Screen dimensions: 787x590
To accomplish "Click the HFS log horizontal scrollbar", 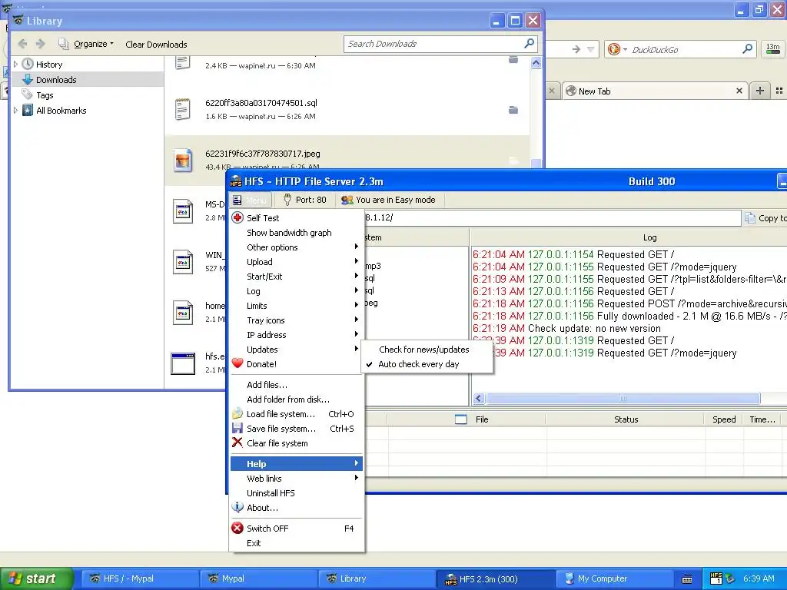I will click(623, 399).
